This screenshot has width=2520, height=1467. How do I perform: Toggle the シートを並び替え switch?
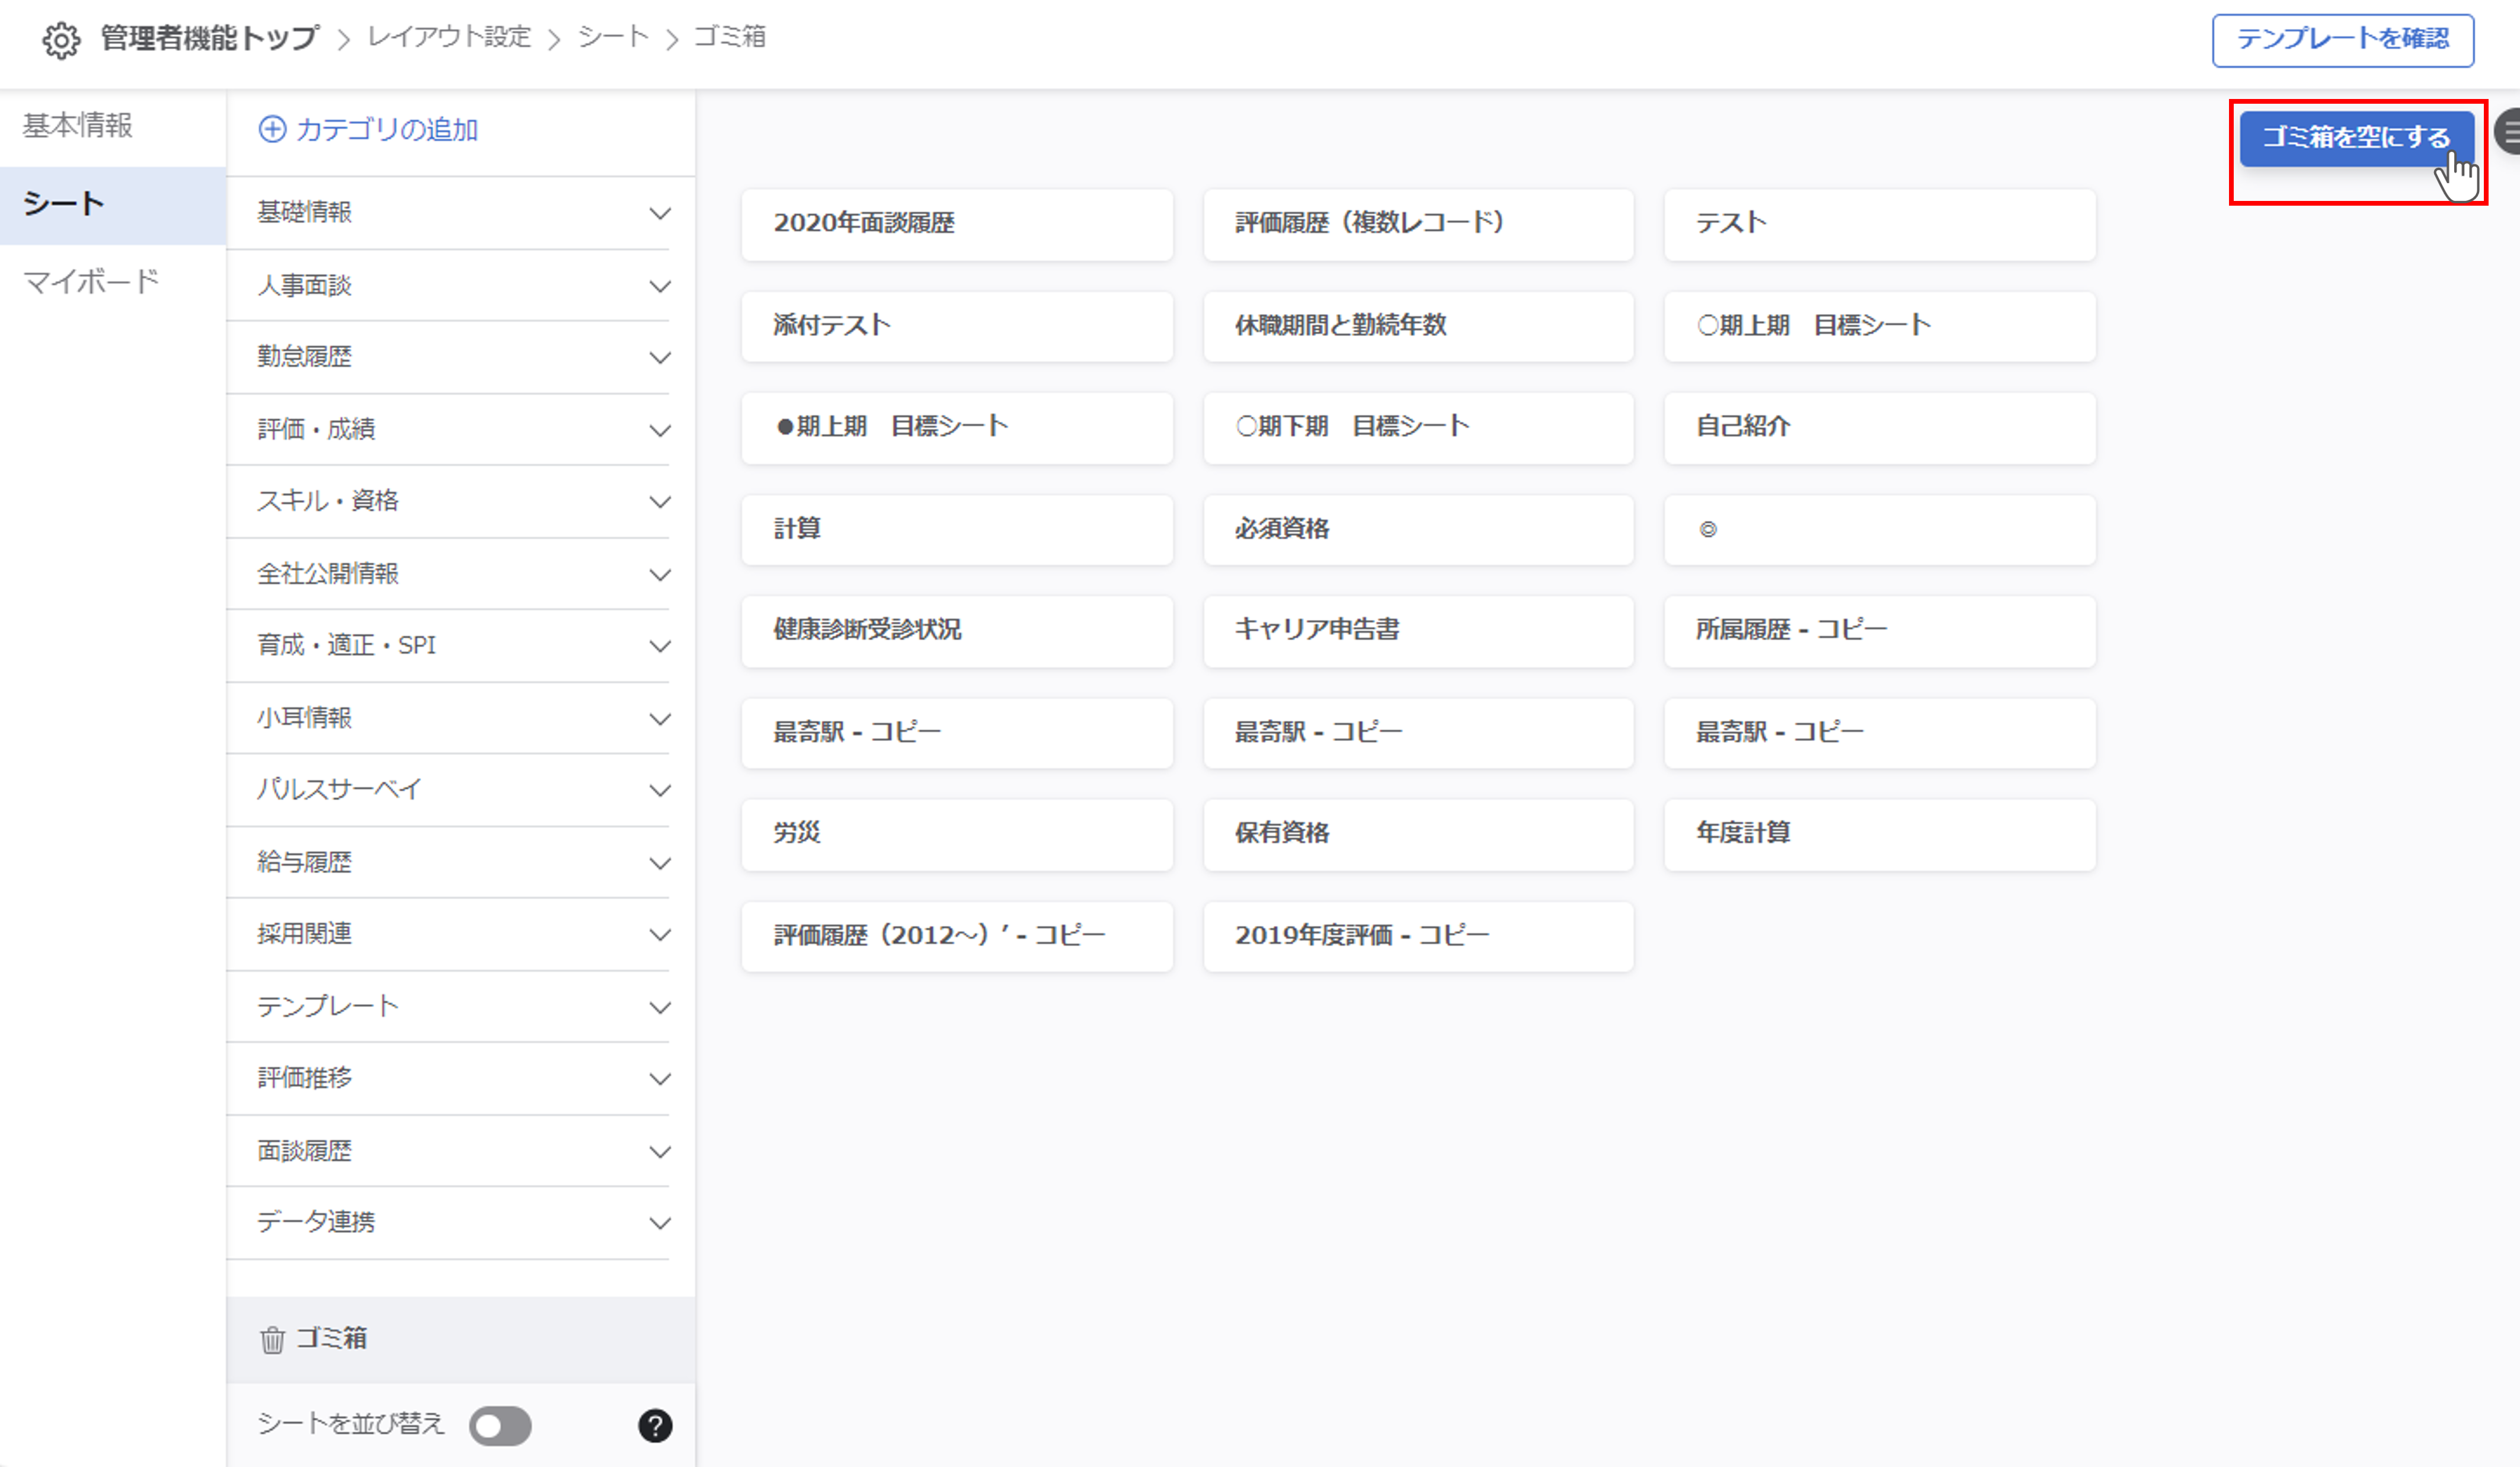tap(500, 1425)
